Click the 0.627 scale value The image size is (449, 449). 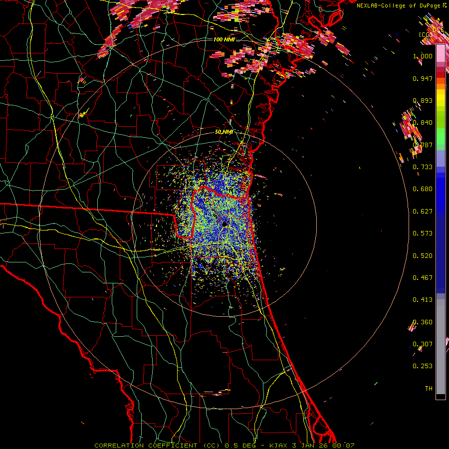point(423,212)
